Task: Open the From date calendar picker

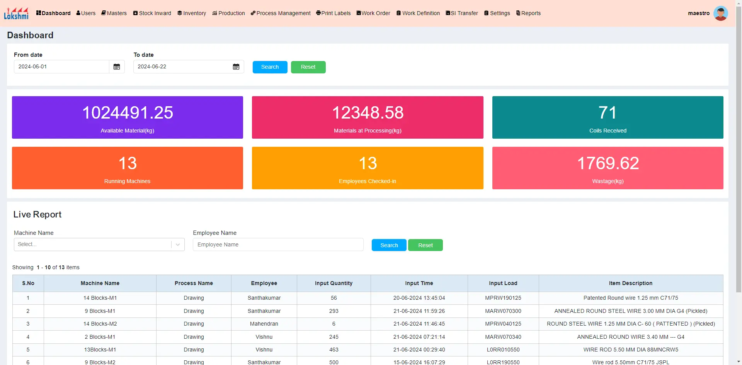Action: (117, 67)
